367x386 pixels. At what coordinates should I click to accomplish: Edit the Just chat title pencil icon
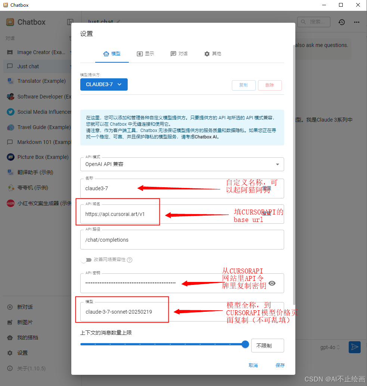[x=118, y=22]
